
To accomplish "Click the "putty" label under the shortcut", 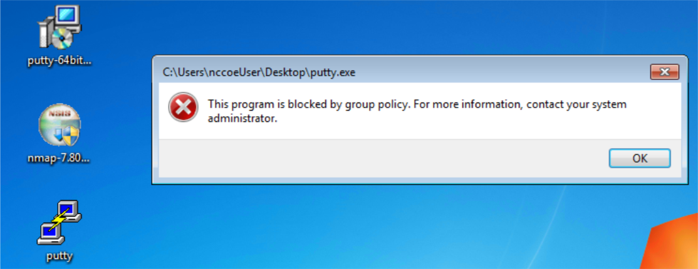I will (x=59, y=256).
